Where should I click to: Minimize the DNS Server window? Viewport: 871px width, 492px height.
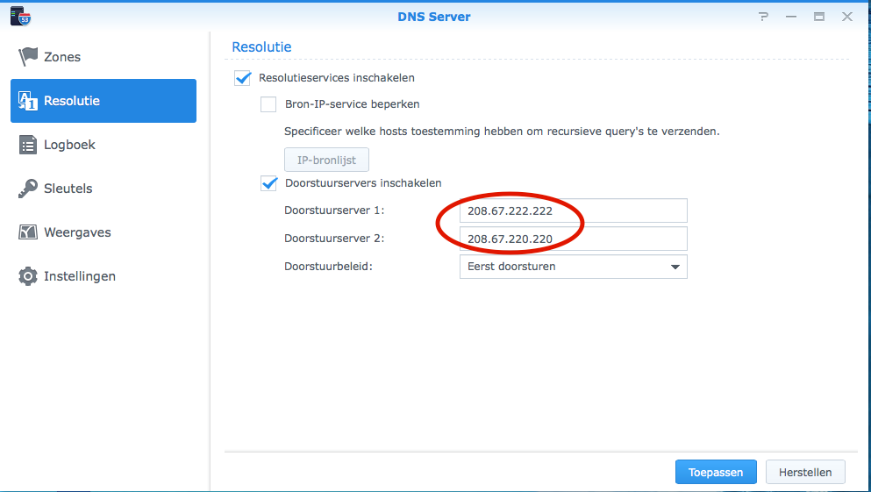click(791, 17)
